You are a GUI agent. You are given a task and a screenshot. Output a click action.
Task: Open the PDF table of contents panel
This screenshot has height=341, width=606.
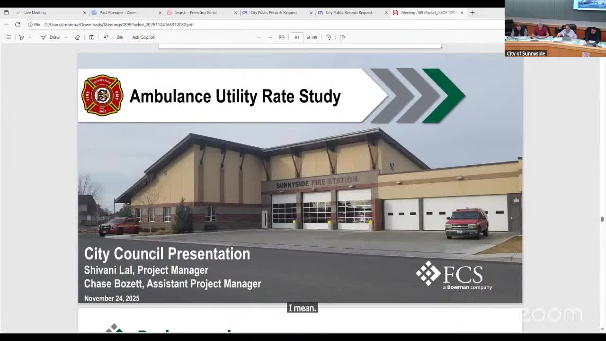click(8, 37)
